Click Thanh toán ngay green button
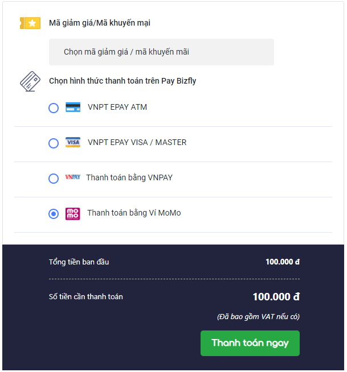The image size is (347, 372). point(250,343)
